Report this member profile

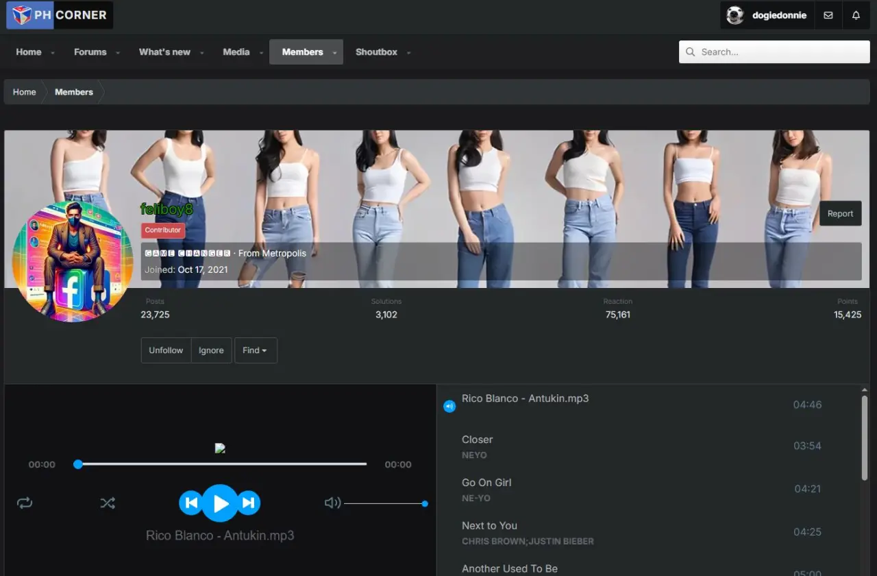coord(840,214)
